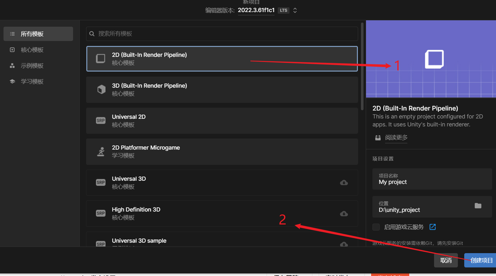The height and width of the screenshot is (276, 496).
Task: Select the Universal 3D template title
Action: click(x=129, y=179)
